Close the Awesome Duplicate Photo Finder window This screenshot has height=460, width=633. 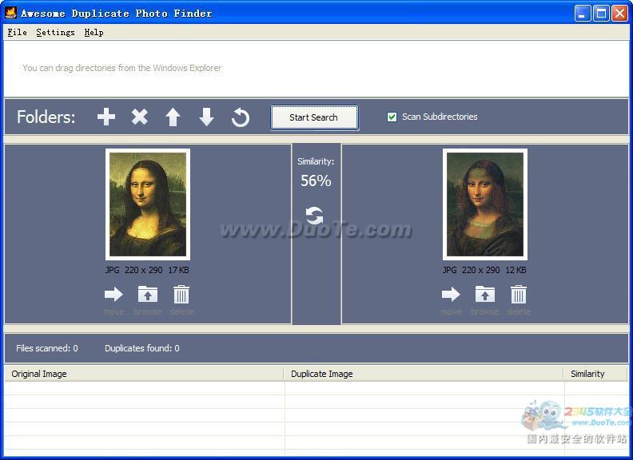[x=619, y=14]
